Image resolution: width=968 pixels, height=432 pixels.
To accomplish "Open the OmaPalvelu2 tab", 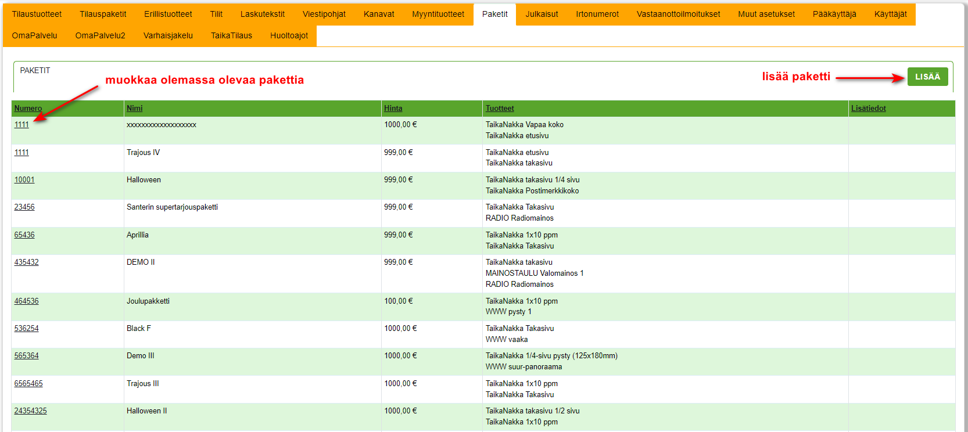I will coord(100,35).
